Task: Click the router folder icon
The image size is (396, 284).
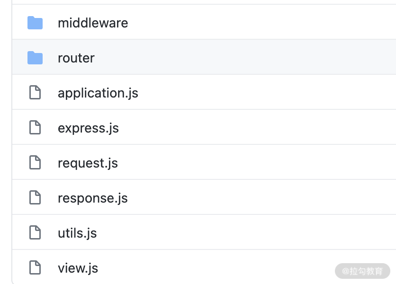Action: [35, 58]
